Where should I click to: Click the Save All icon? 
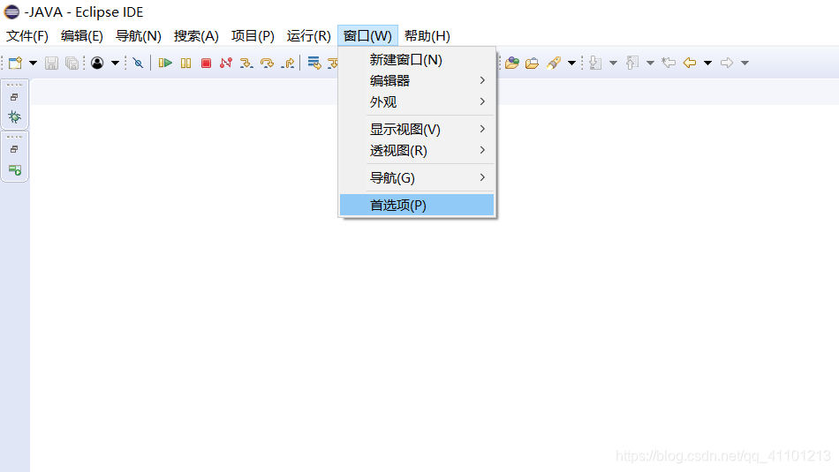tap(72, 63)
